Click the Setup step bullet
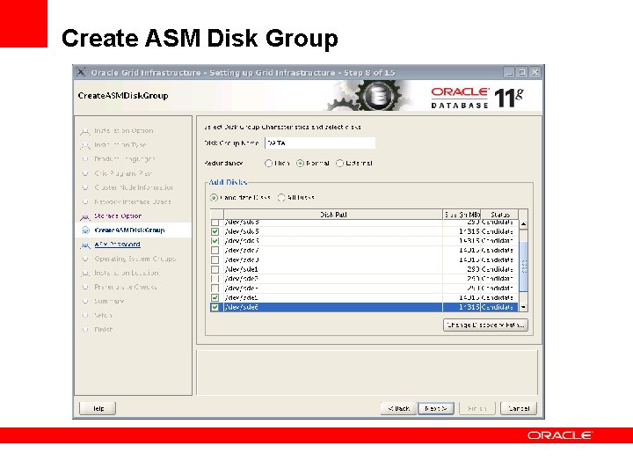 pyautogui.click(x=85, y=315)
